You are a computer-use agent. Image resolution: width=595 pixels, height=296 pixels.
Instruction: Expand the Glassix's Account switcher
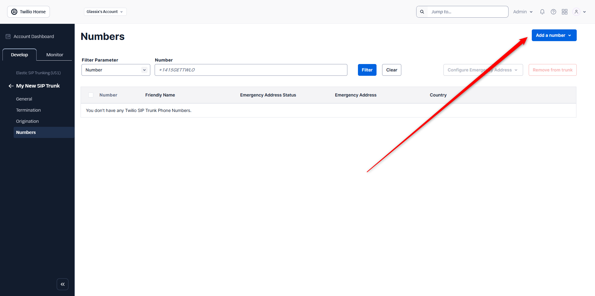coord(105,12)
